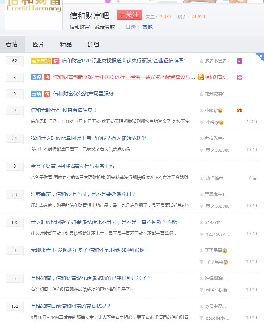Open post 有谁知道目前信和财富的真实状况
This screenshot has height=324, width=264.
[70, 306]
